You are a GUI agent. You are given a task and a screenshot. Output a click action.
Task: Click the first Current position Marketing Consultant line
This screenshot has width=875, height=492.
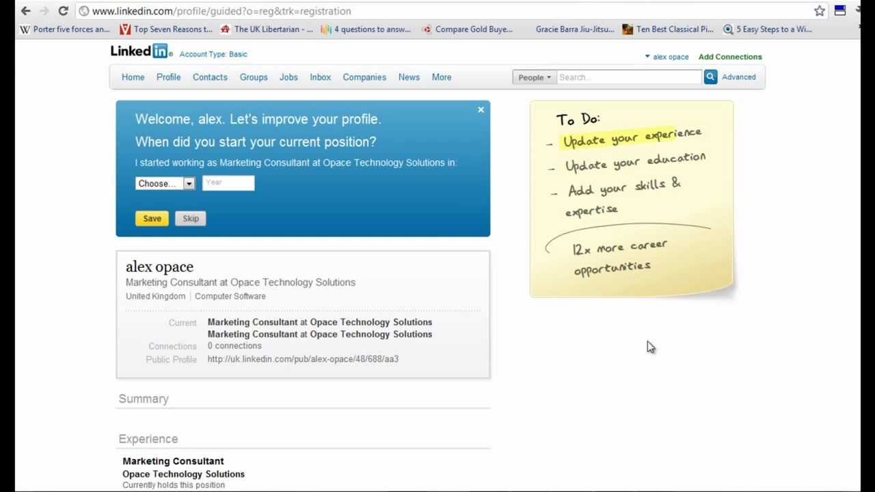[x=320, y=322]
